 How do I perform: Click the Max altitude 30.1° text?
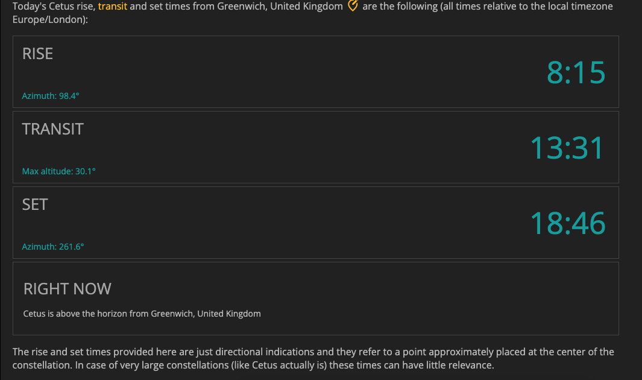[58, 171]
